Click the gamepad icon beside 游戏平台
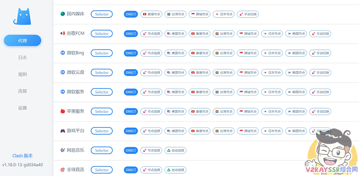The image size is (359, 176). 62,131
